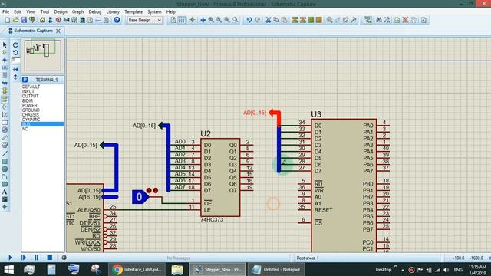Select the Subcircuit mode tool
The height and width of the screenshot is (276, 491).
(5, 90)
